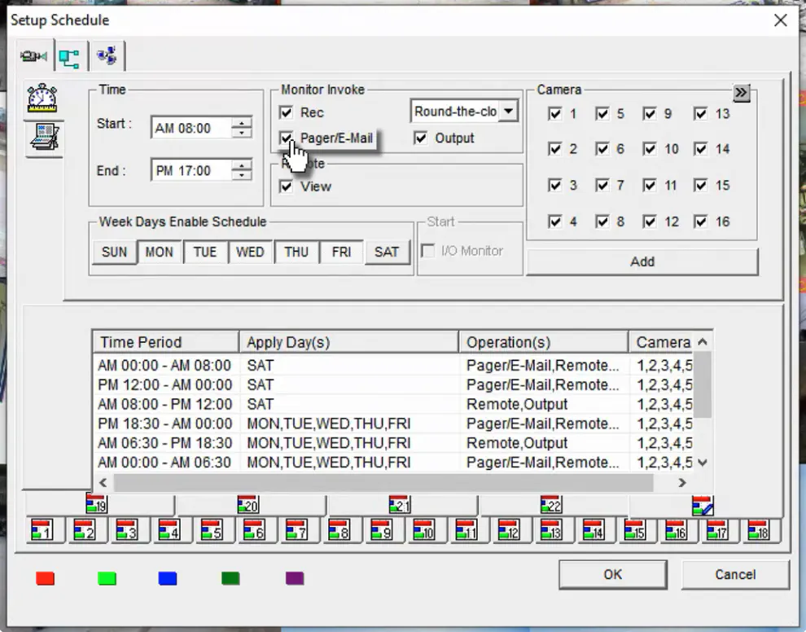Click schedule plan icon number 22
806x632 pixels.
[x=551, y=504]
